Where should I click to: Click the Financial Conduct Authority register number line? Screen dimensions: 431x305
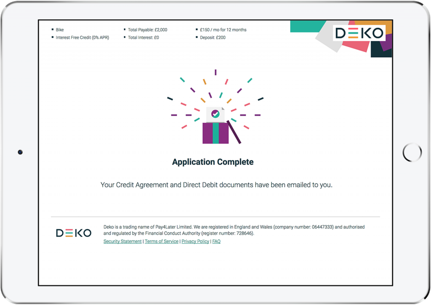tap(179, 233)
